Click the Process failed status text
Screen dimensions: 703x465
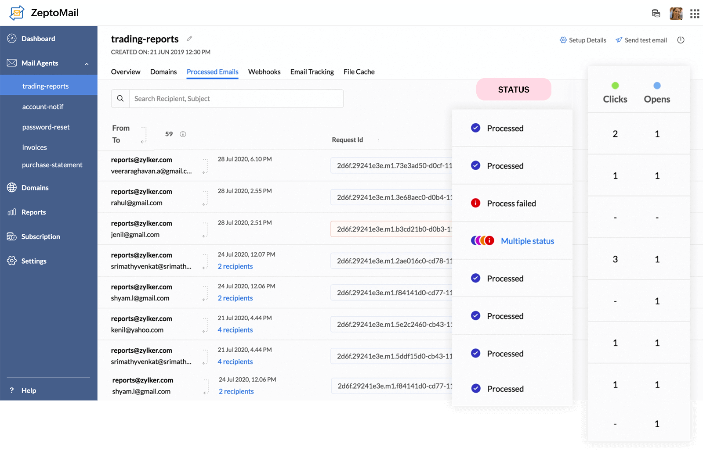(x=511, y=204)
